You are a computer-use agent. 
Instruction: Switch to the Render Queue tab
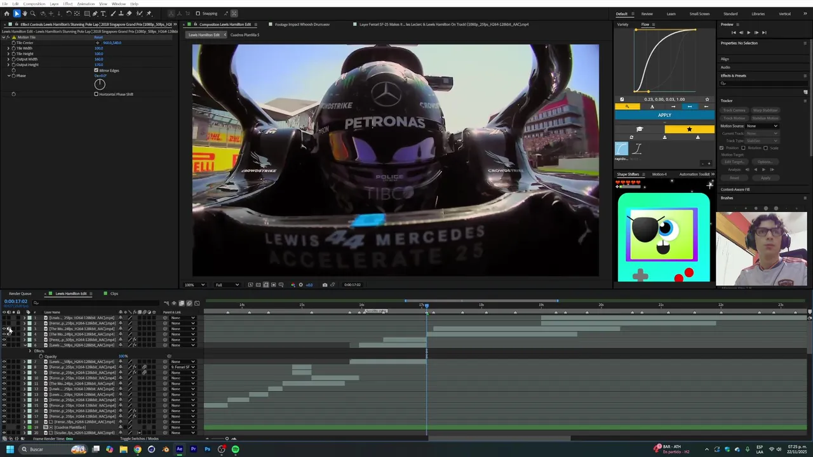point(20,293)
